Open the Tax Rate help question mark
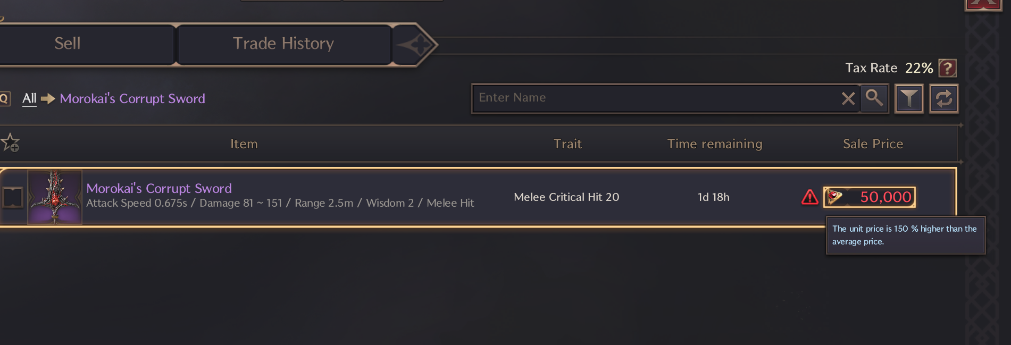The image size is (1011, 345). [x=948, y=68]
